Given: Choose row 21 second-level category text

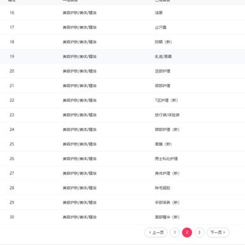Looking at the screenshot, I should tap(162, 86).
